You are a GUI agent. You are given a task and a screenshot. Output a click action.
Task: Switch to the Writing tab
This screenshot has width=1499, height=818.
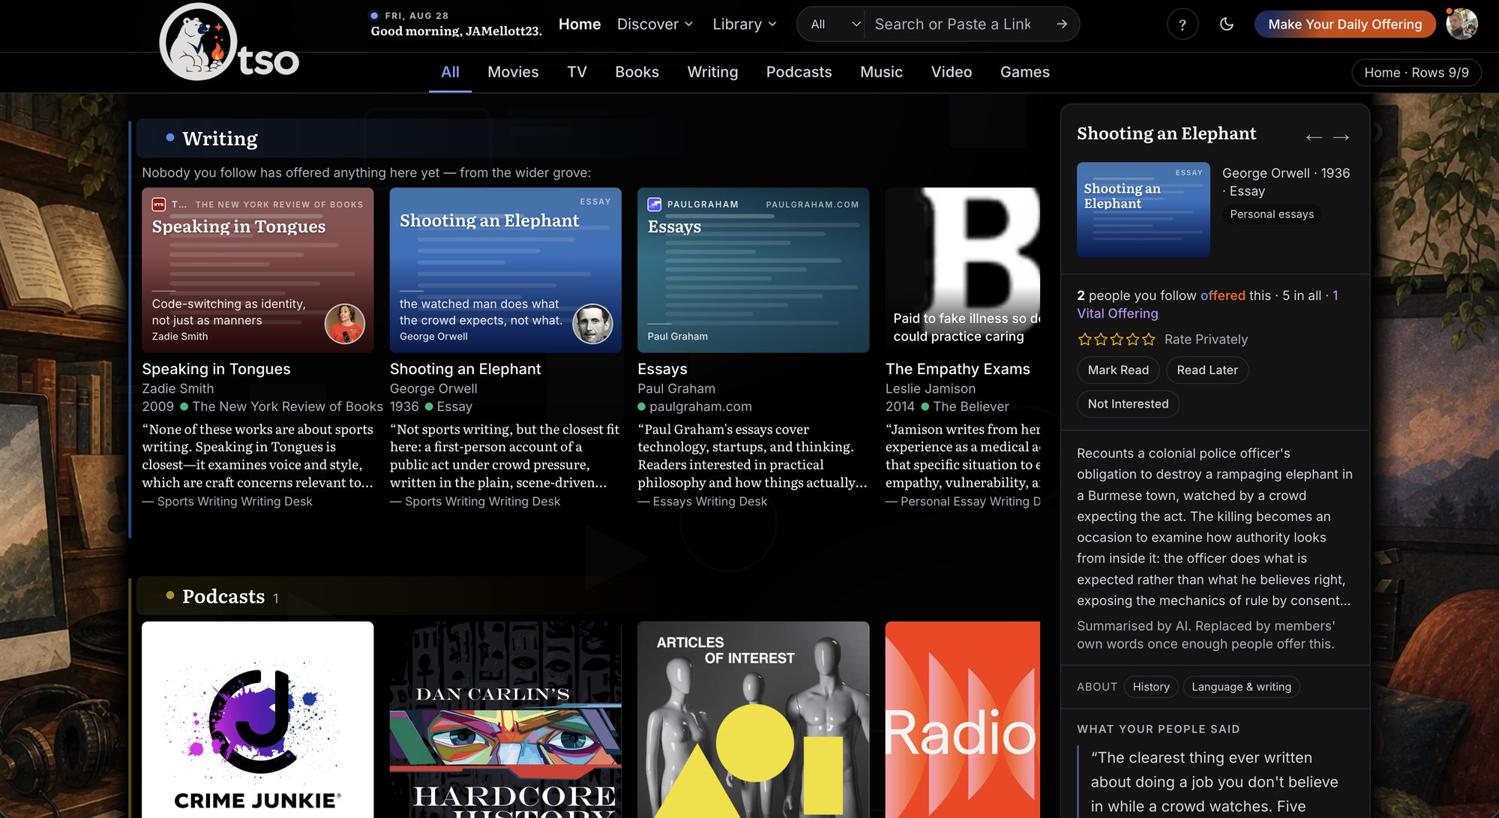pyautogui.click(x=712, y=72)
